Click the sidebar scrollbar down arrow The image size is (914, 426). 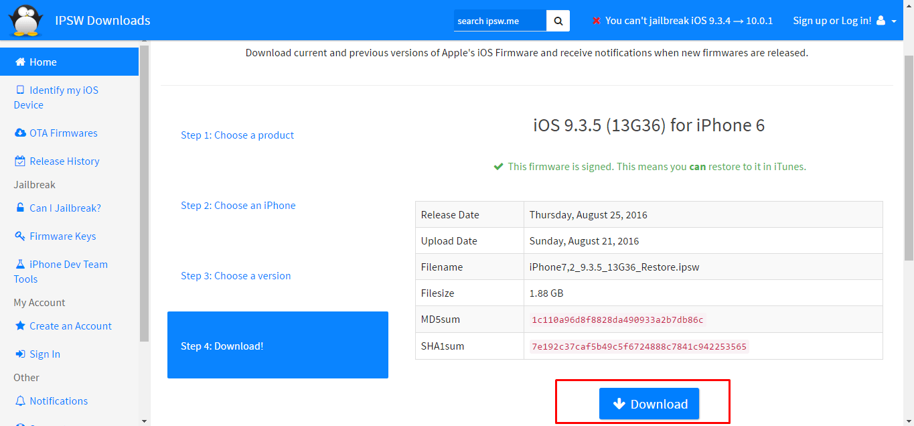145,421
